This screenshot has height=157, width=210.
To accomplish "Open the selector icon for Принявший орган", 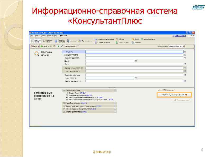I will (185, 58).
